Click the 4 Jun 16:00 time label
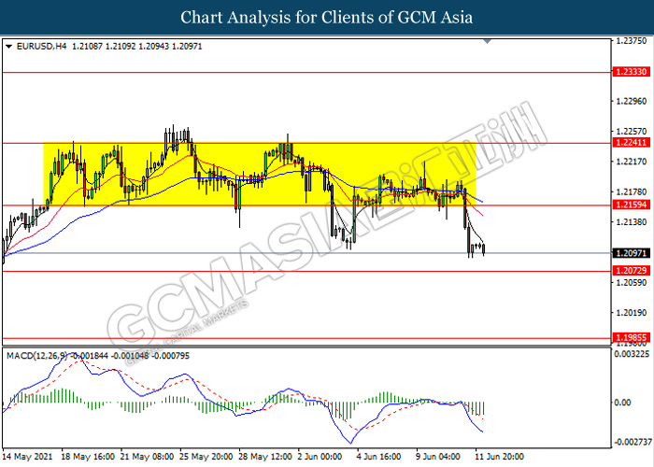Screen dimensions: 654x467 pos(378,457)
